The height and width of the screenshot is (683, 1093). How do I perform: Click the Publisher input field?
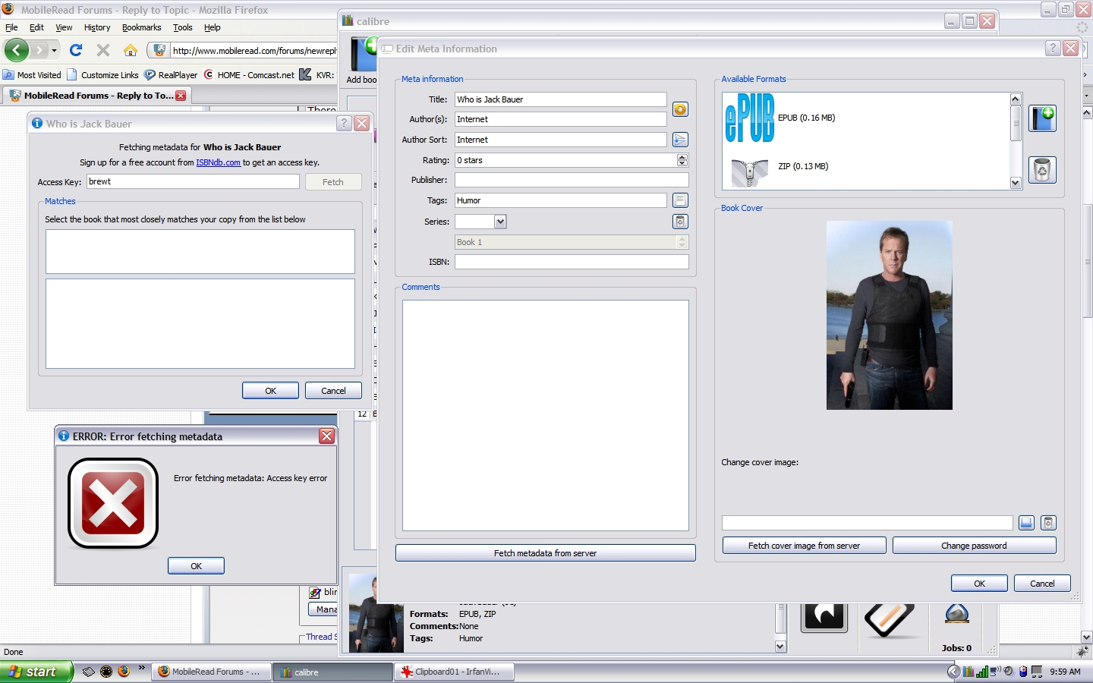[572, 180]
